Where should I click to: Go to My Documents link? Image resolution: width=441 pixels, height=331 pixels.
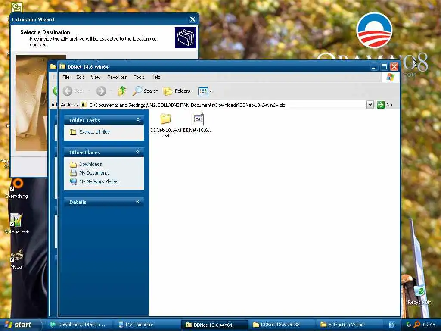[x=94, y=173]
